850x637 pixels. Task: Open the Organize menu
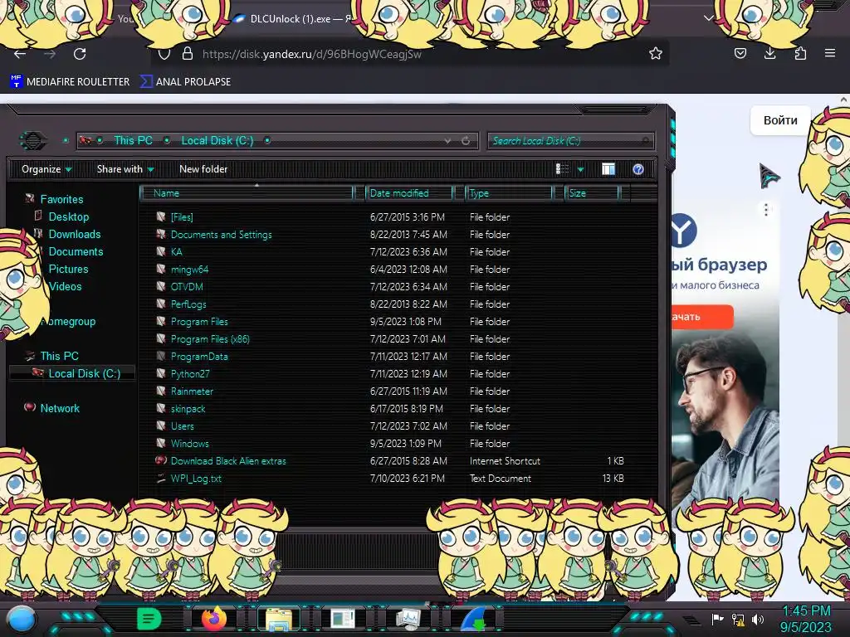(x=46, y=169)
